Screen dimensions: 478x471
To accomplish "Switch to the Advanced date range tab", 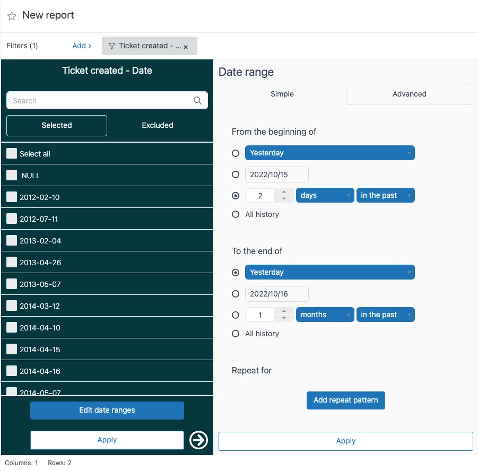I will 409,94.
